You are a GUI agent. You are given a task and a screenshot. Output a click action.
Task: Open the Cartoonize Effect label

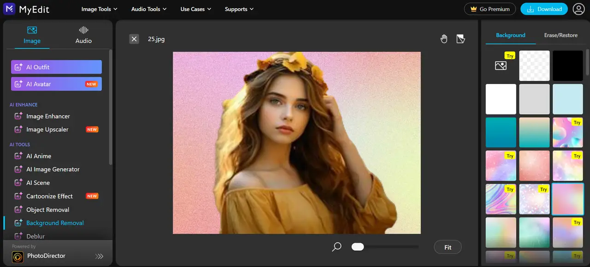click(49, 196)
